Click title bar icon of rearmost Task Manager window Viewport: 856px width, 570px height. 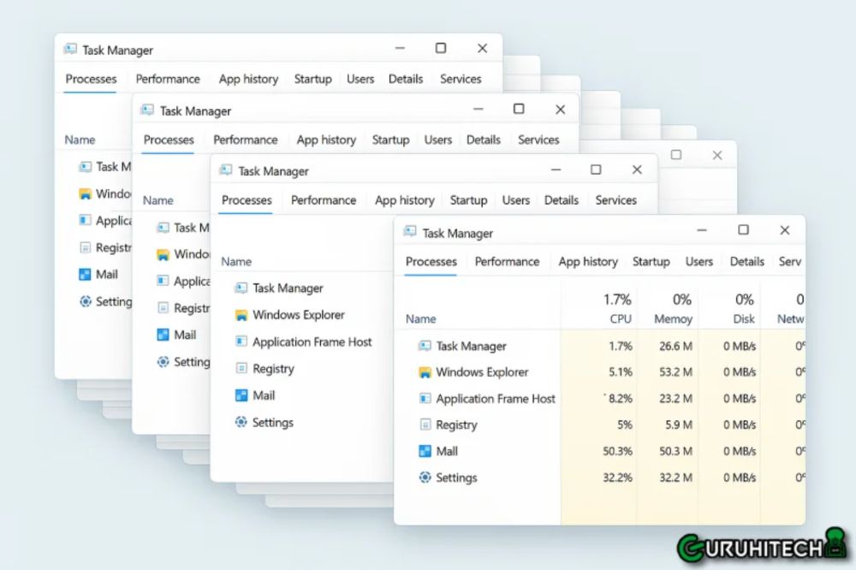point(70,49)
